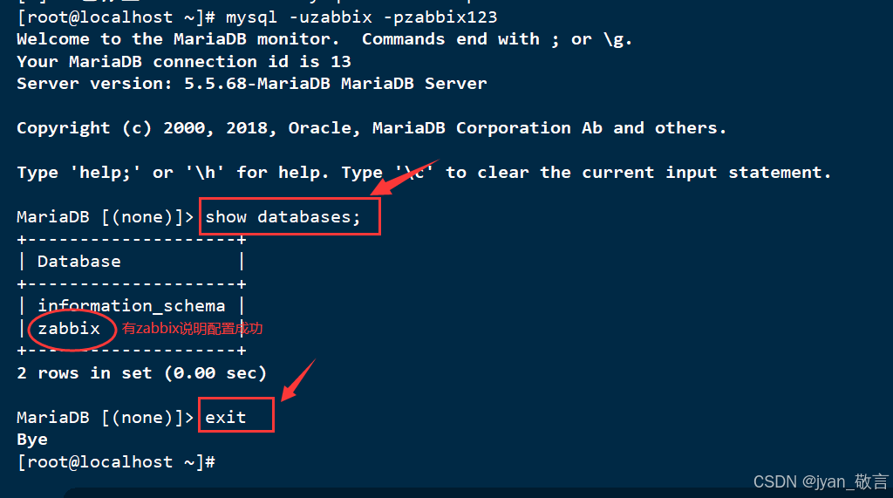Image resolution: width=893 pixels, height=498 pixels.
Task: Click the Copyright Oracle MariaDB Corporation line
Action: (372, 128)
